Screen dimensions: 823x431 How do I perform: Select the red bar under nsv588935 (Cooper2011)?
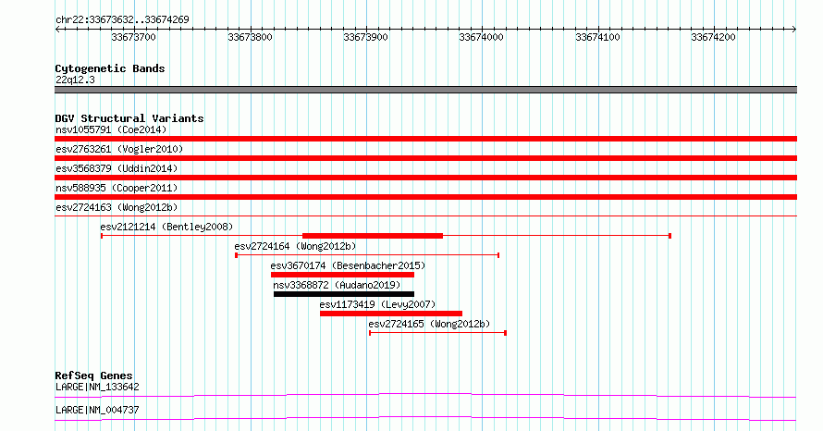pos(425,197)
